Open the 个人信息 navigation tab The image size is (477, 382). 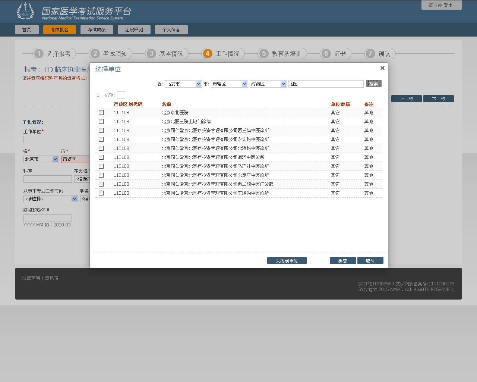point(171,30)
